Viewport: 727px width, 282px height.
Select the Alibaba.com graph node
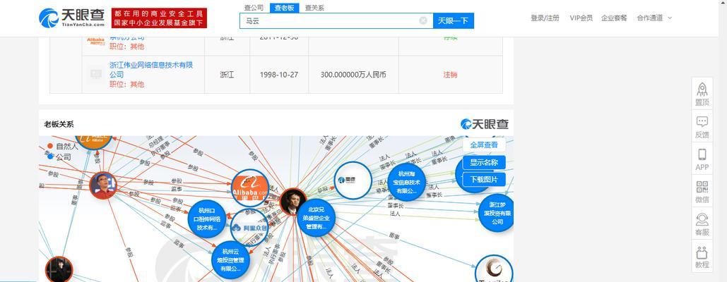[250, 188]
